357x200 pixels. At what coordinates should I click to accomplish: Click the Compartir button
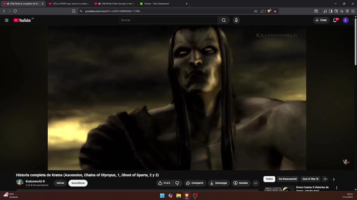pos(195,183)
